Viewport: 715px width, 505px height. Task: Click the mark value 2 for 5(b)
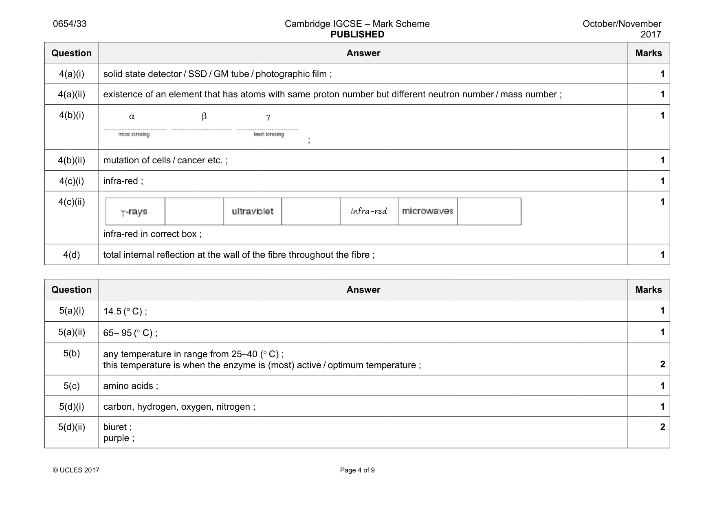[x=662, y=364]
